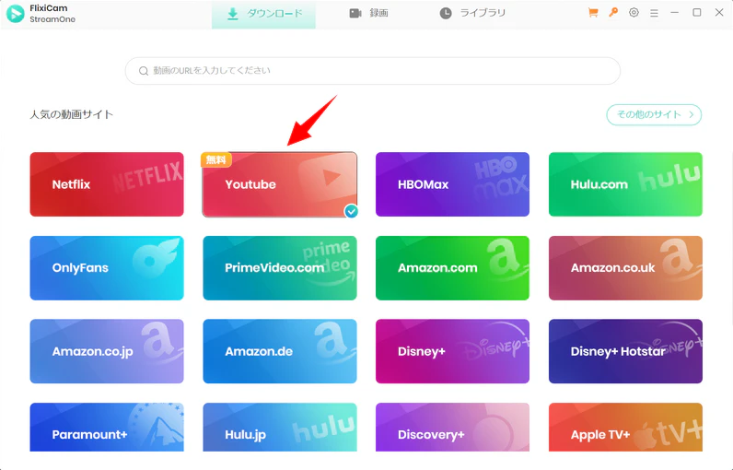Pick the PrimeVideo.com site tile
Viewport: 733px width, 470px height.
coord(279,268)
